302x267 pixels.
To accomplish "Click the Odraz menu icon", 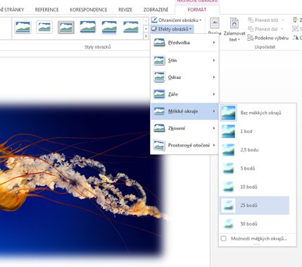I will click(159, 77).
